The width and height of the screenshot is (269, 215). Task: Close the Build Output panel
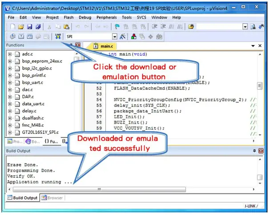261,151
